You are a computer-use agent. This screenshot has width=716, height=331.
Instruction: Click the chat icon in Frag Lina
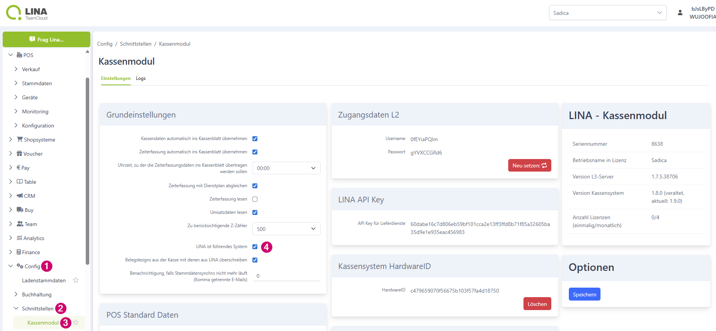click(x=32, y=39)
